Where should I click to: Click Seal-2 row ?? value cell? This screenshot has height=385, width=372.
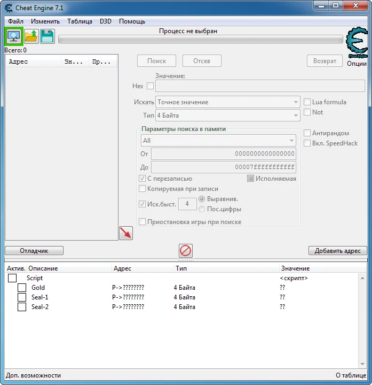pyautogui.click(x=282, y=307)
